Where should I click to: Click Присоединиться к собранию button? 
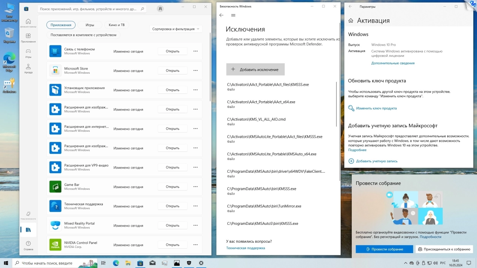click(444, 249)
